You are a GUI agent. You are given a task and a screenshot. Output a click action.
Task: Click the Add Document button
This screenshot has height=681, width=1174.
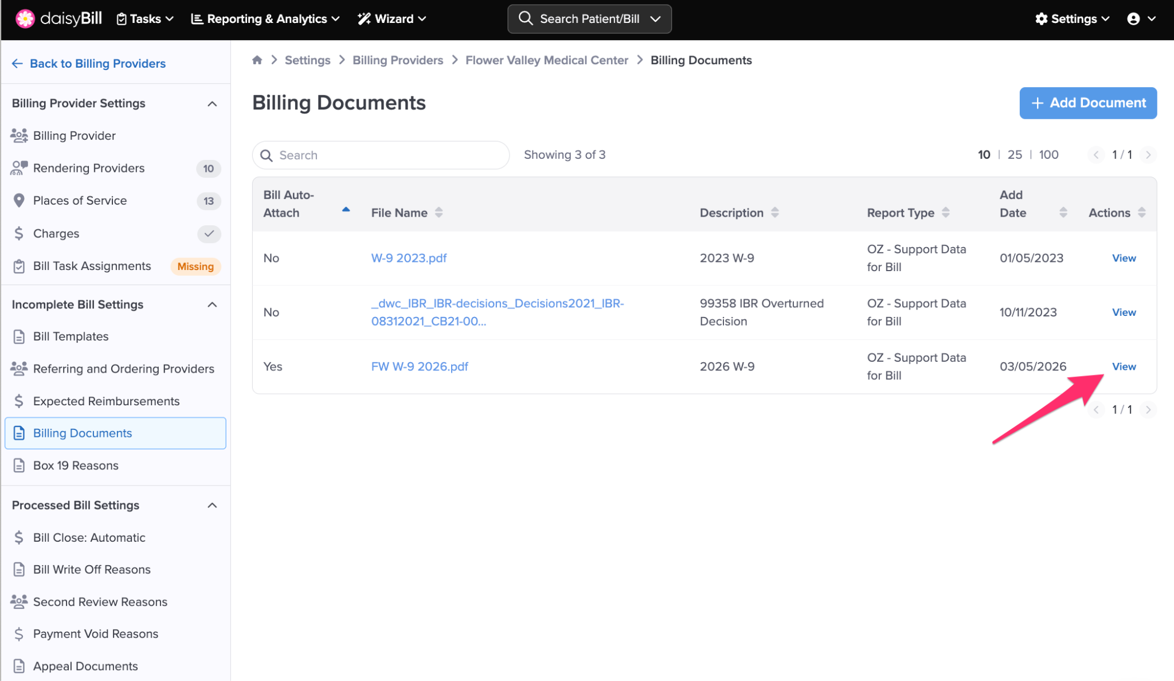(x=1087, y=103)
